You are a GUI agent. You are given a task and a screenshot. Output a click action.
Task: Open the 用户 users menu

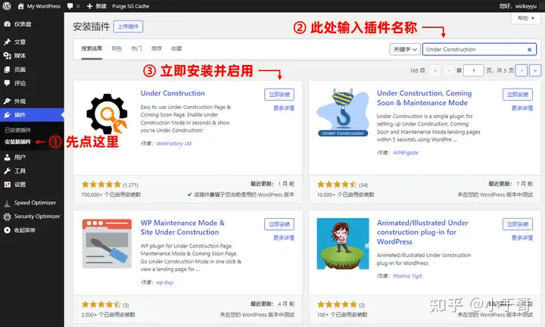tap(32, 157)
